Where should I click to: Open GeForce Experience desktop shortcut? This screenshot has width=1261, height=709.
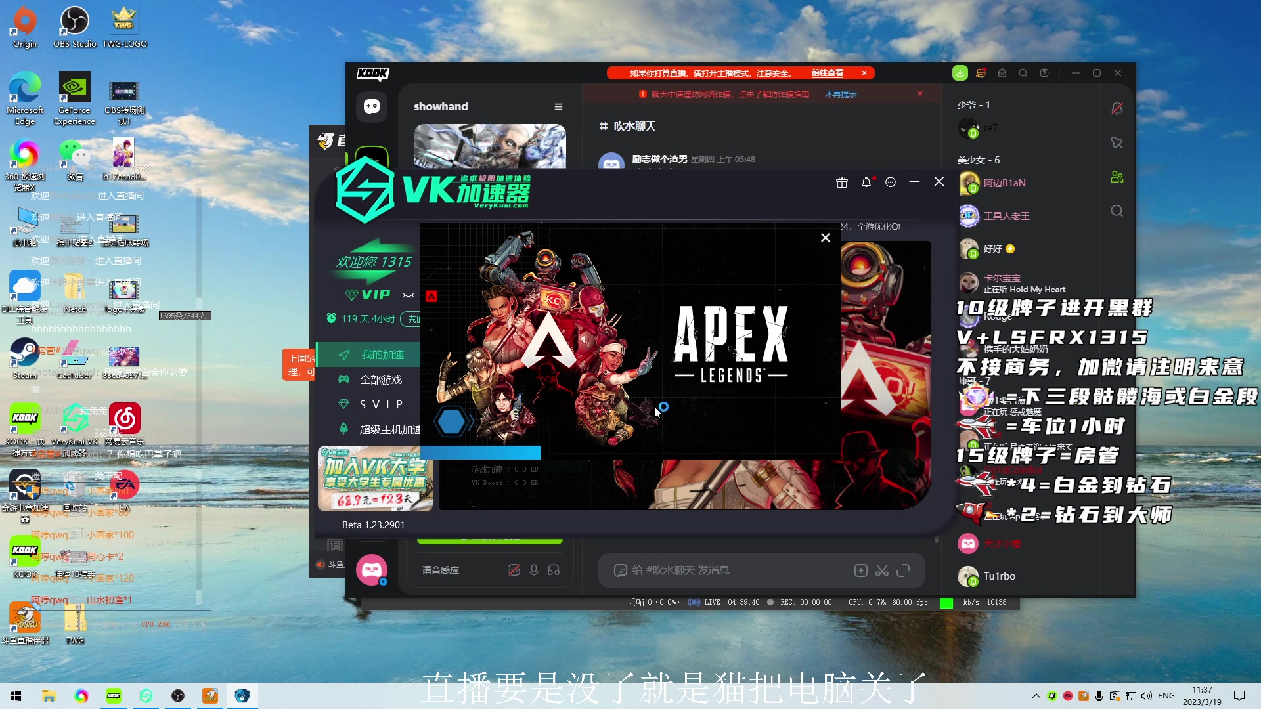[x=75, y=98]
